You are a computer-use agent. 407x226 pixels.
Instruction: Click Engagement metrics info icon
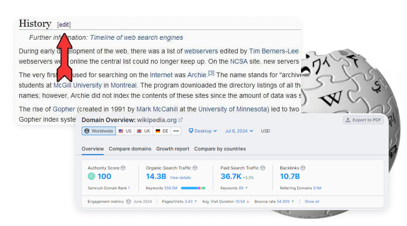pos(128,202)
